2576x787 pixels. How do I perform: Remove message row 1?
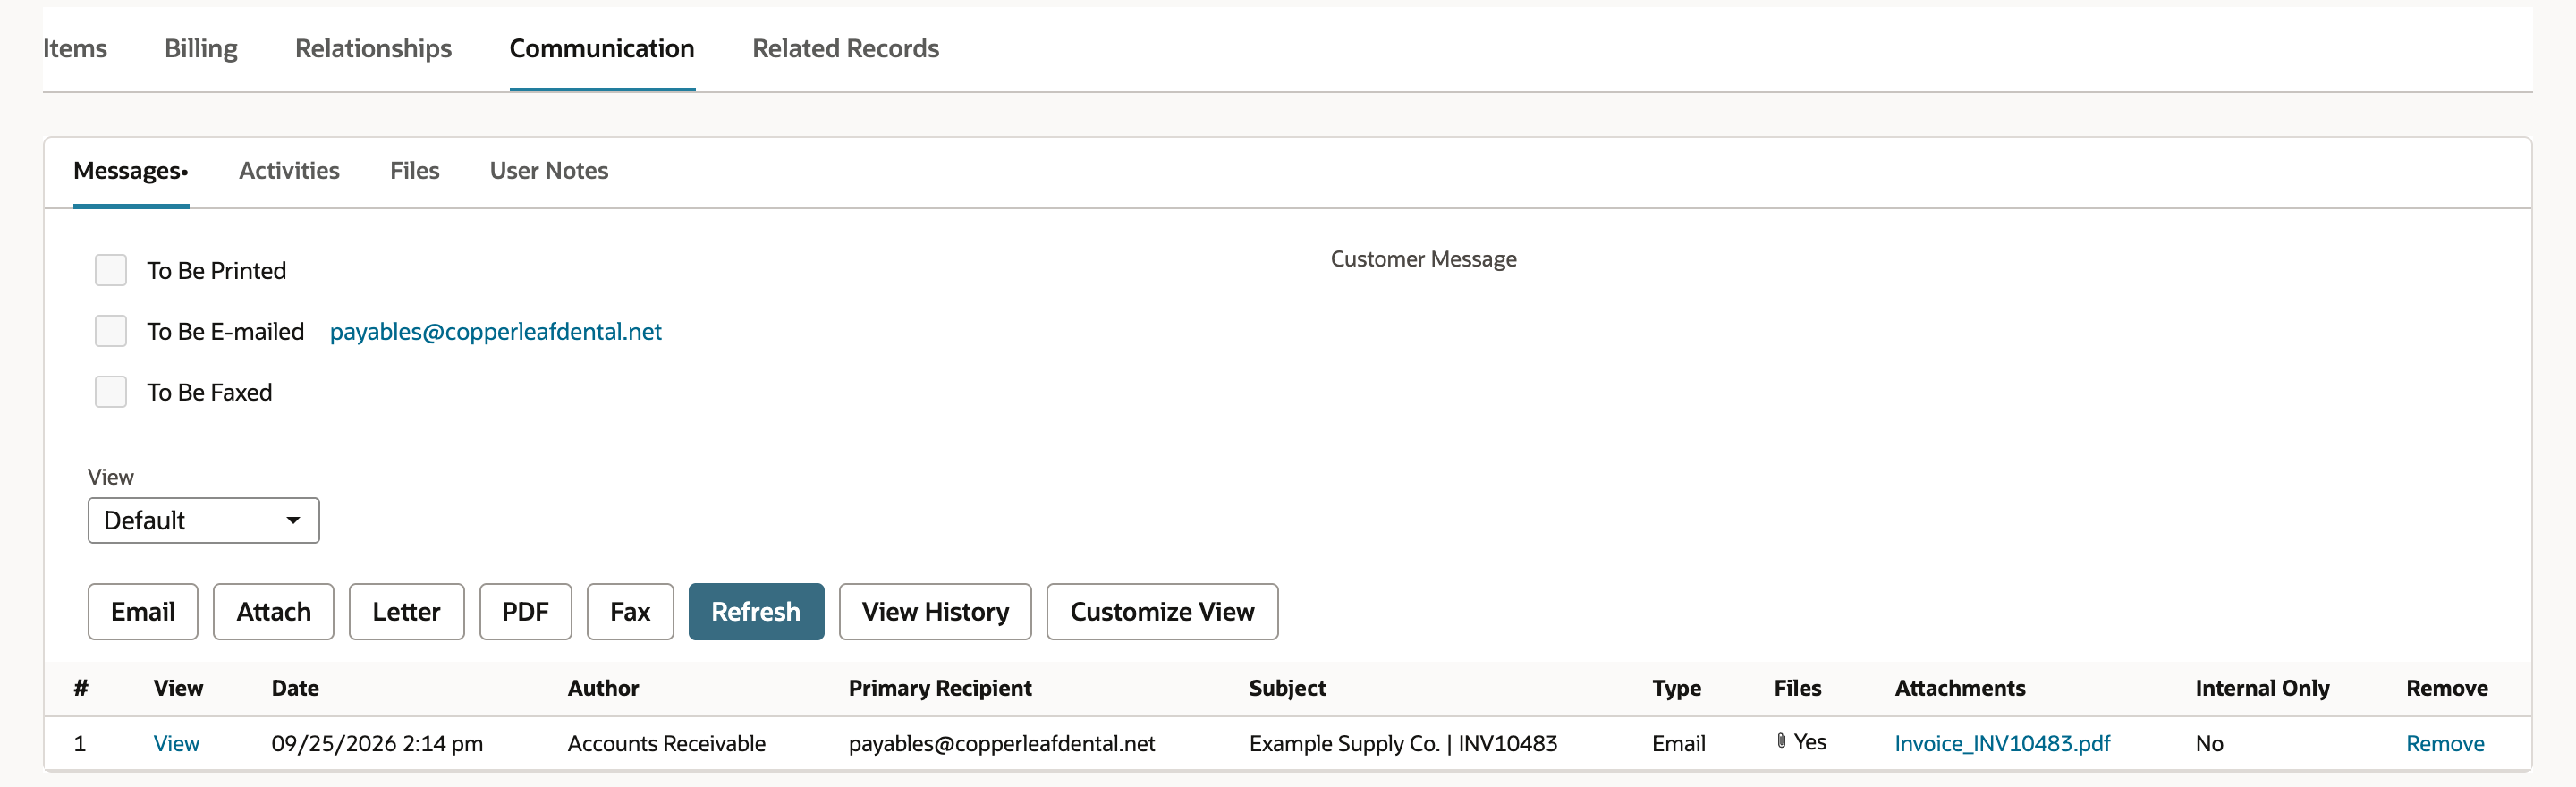pos(2444,743)
